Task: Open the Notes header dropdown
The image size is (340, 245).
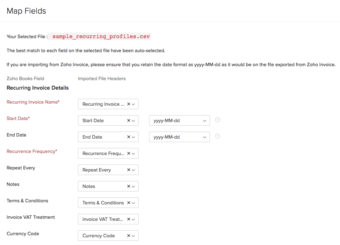Action: click(134, 186)
